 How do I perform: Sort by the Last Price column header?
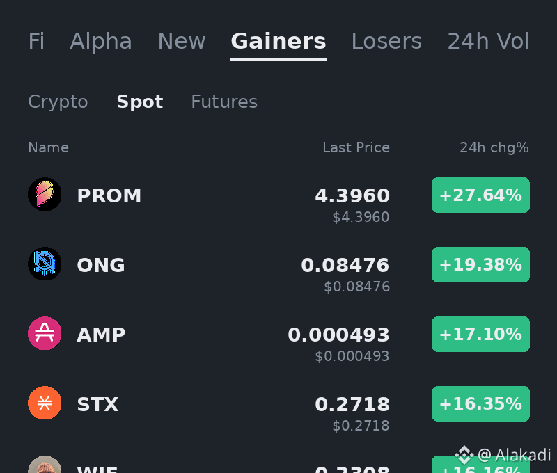356,147
